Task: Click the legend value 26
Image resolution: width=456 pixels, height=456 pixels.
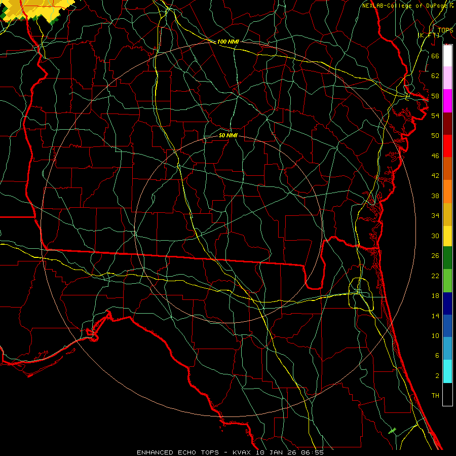Action: click(x=435, y=256)
